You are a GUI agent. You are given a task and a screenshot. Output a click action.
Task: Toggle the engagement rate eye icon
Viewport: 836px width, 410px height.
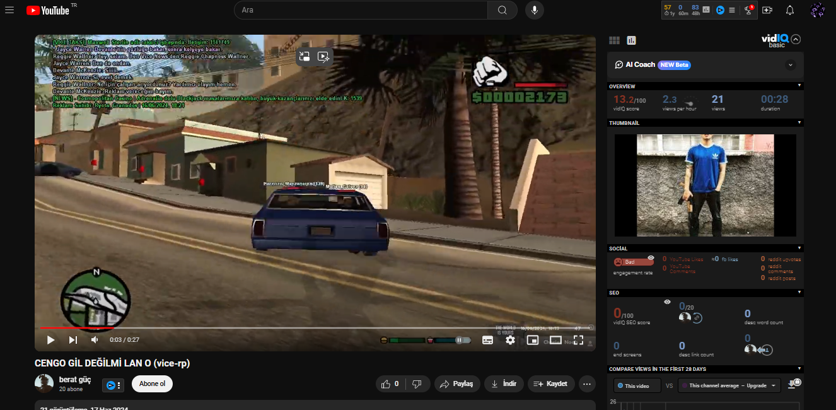[x=651, y=258]
